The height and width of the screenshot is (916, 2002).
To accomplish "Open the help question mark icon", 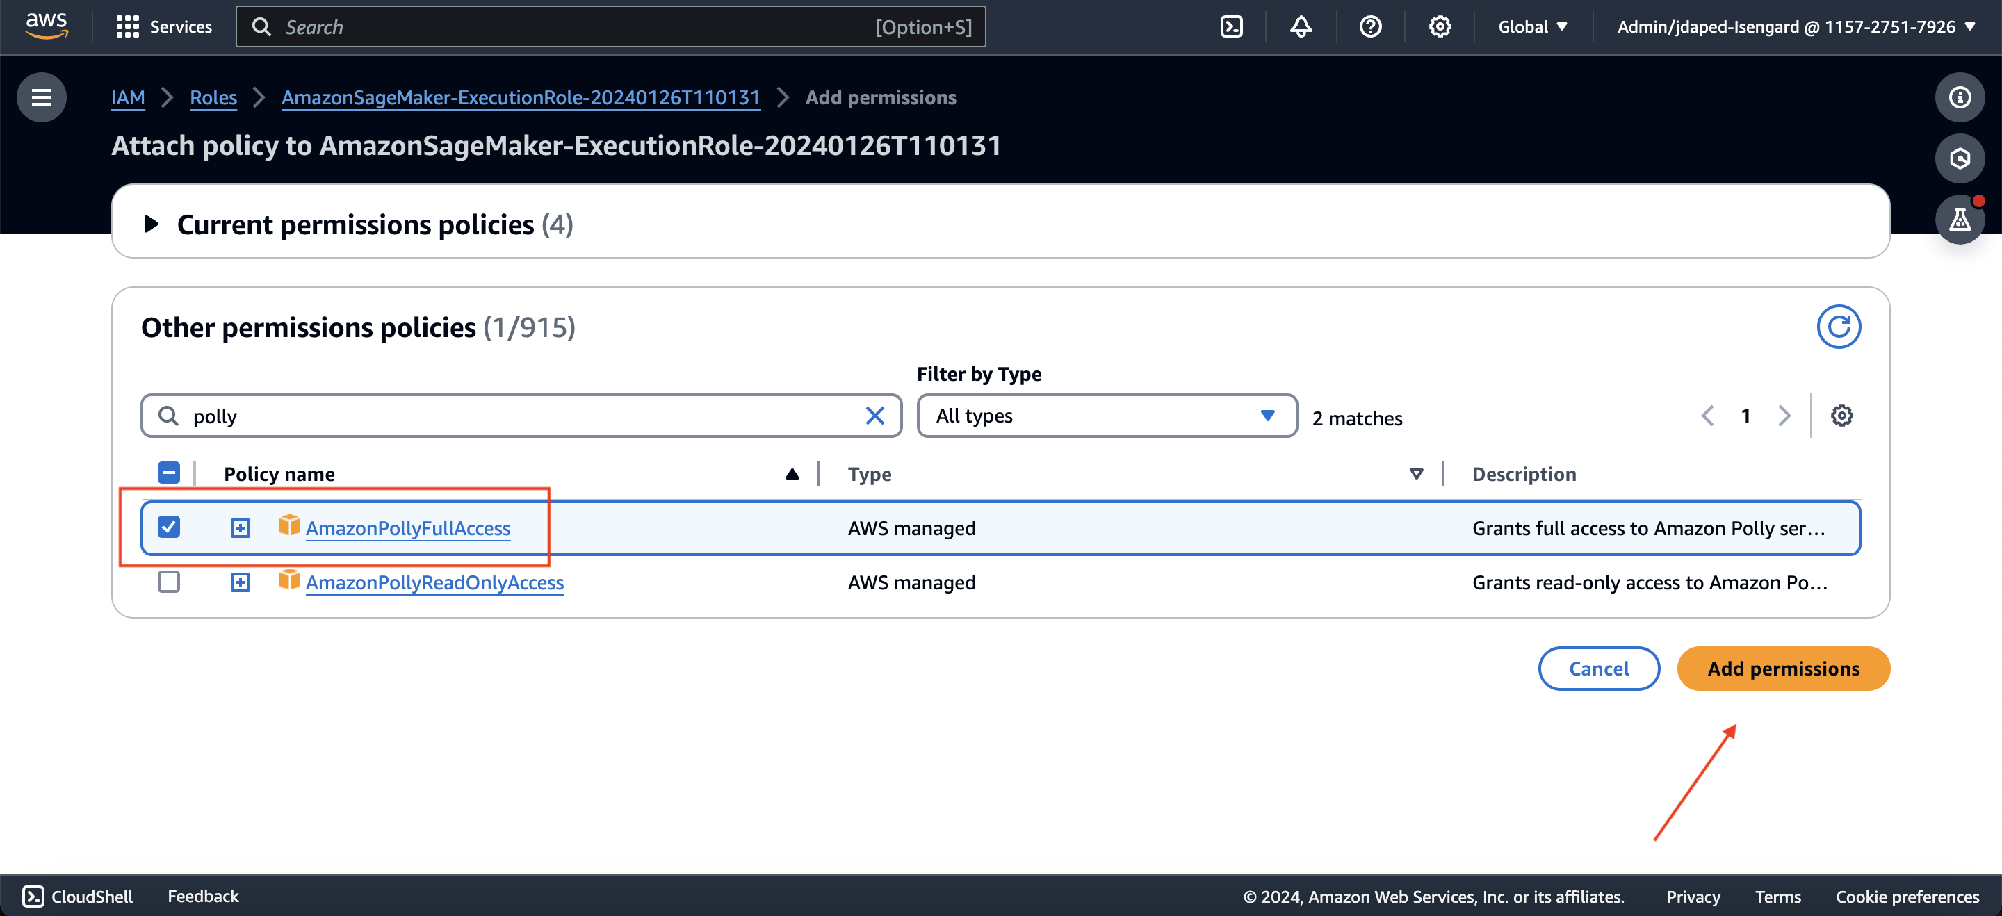I will coord(1370,27).
